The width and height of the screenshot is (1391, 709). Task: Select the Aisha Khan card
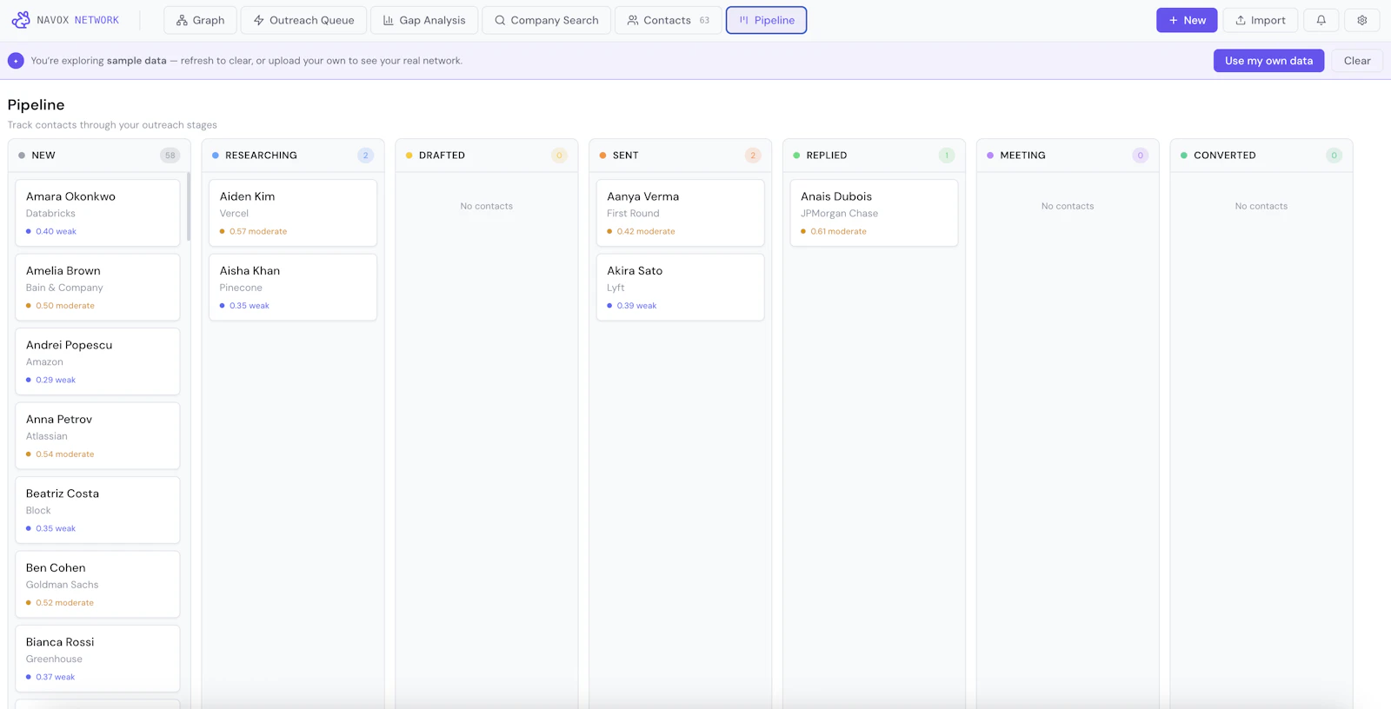tap(293, 288)
